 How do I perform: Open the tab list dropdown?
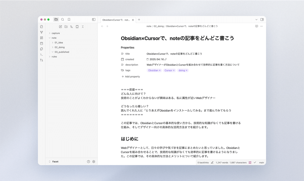coord(256,19)
